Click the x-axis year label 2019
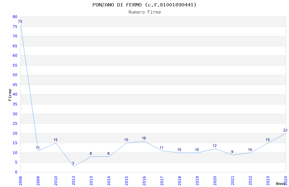 click(x=197, y=181)
